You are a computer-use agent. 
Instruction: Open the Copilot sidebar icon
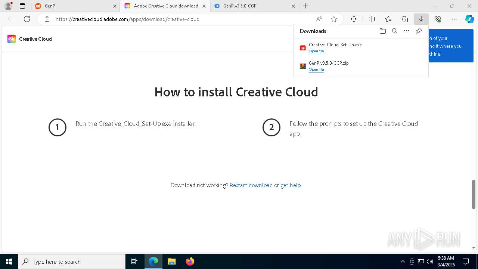[x=469, y=19]
